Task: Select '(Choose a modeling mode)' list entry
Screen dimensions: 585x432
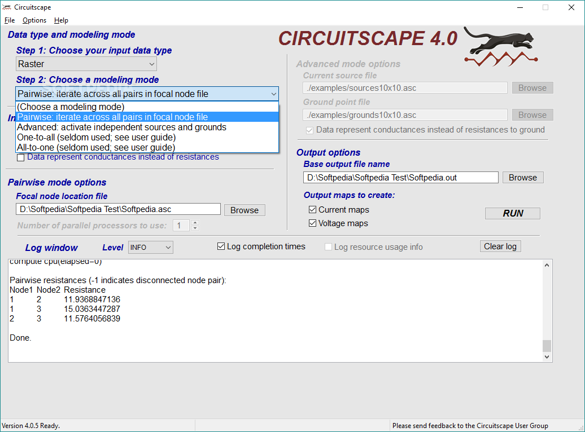Action: [x=147, y=107]
